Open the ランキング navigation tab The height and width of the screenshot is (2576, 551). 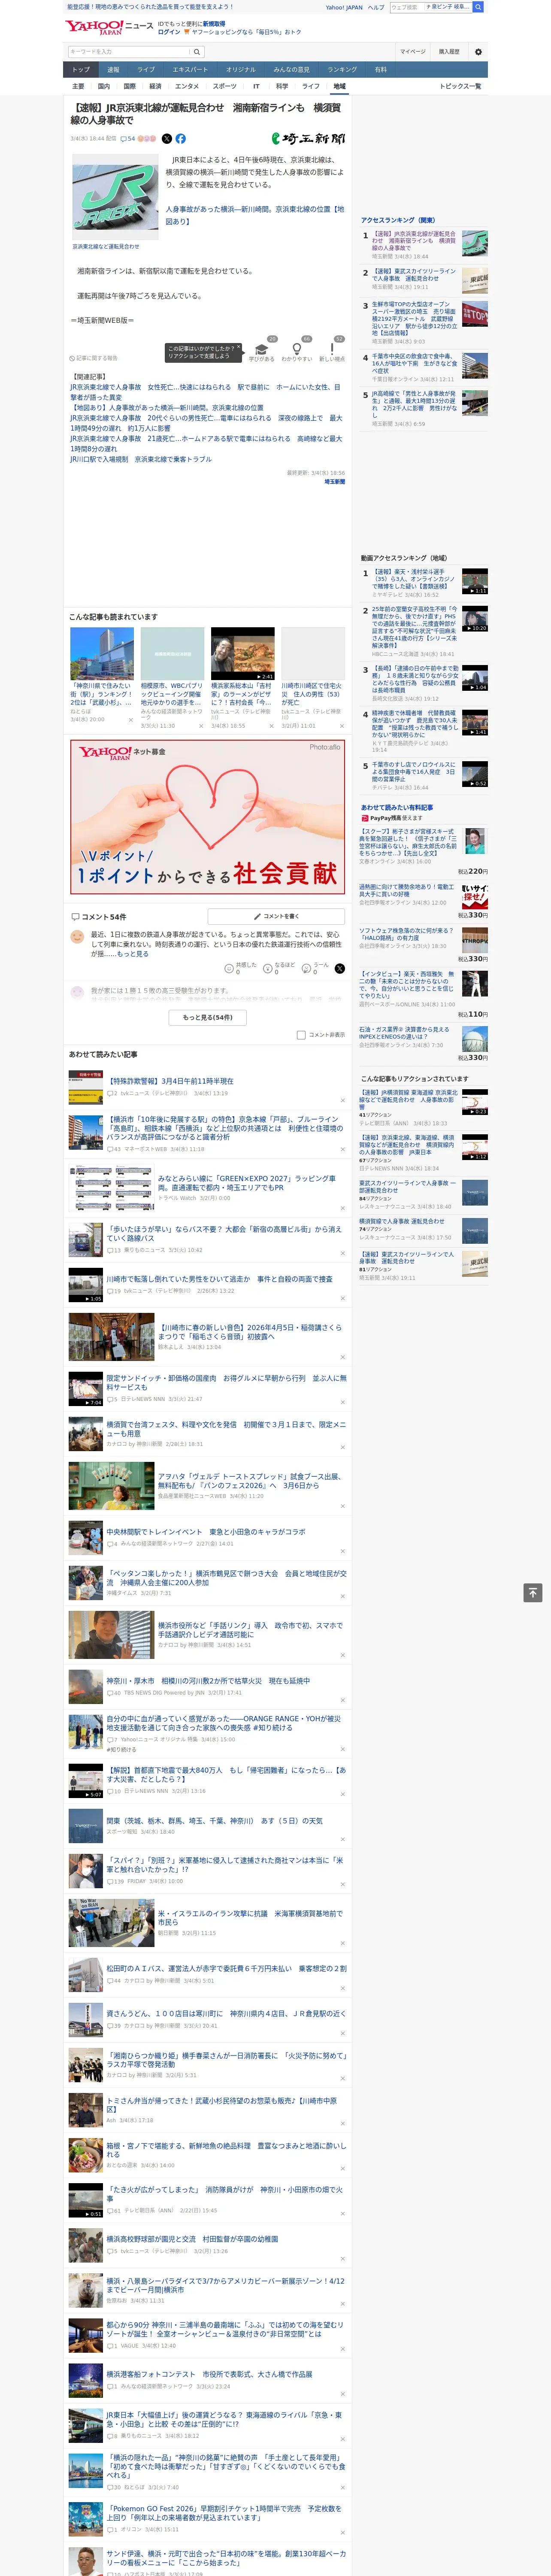(x=342, y=70)
